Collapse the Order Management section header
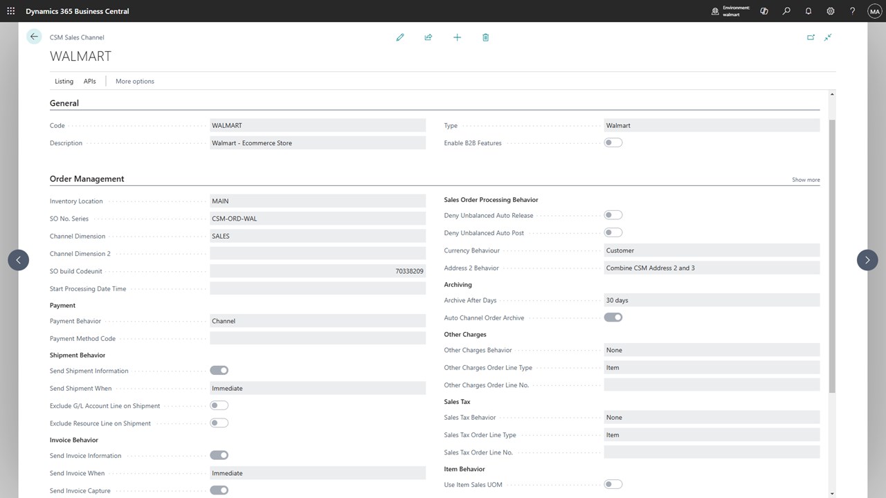The width and height of the screenshot is (886, 498). click(87, 178)
